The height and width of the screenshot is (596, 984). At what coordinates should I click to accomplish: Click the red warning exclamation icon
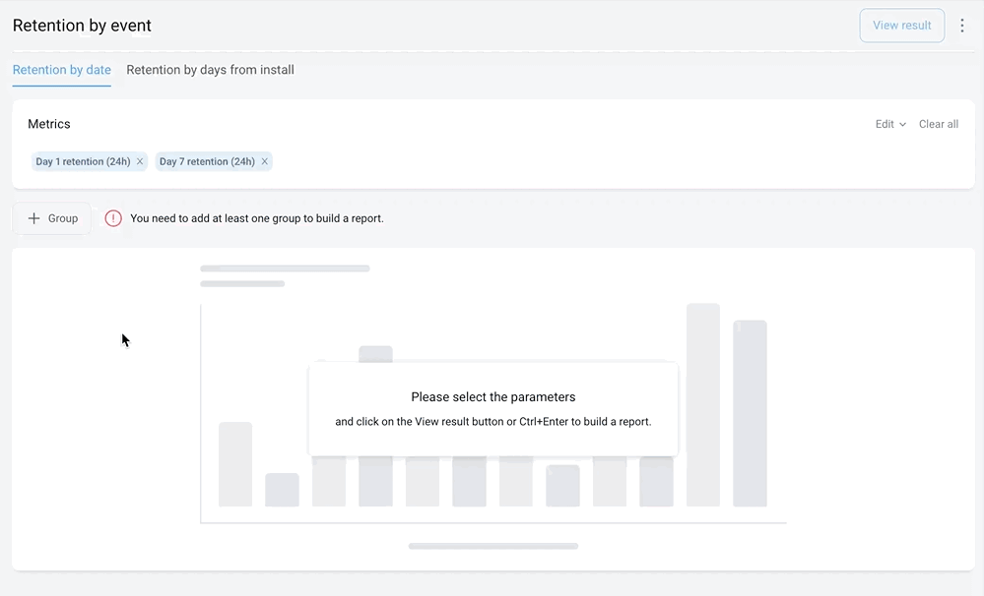coord(113,218)
